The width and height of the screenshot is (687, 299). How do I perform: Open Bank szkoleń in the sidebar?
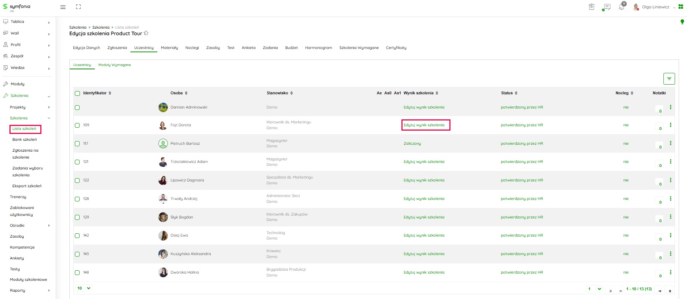coord(24,139)
